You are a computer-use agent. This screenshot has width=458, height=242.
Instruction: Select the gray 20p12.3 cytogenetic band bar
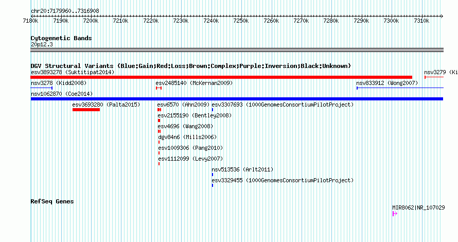[x=237, y=50]
